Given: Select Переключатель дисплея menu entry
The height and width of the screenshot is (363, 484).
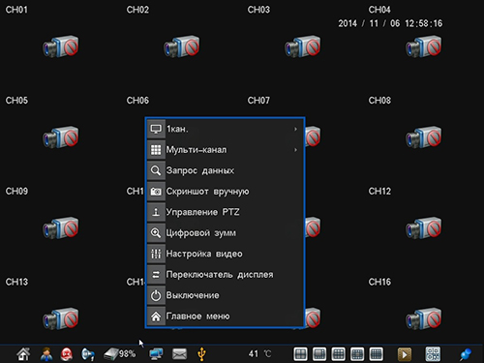Looking at the screenshot, I should (x=225, y=275).
